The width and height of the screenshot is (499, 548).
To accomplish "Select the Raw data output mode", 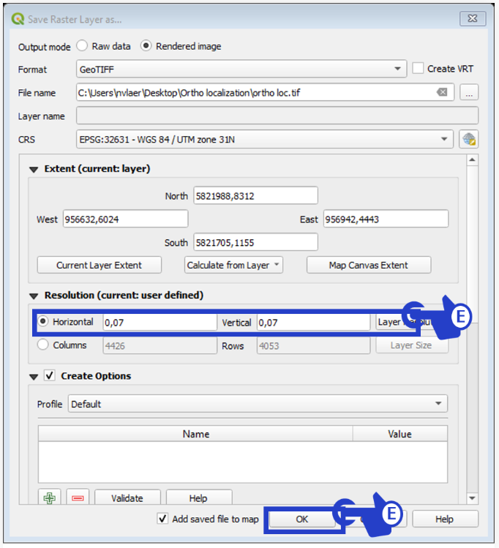I will click(x=83, y=46).
